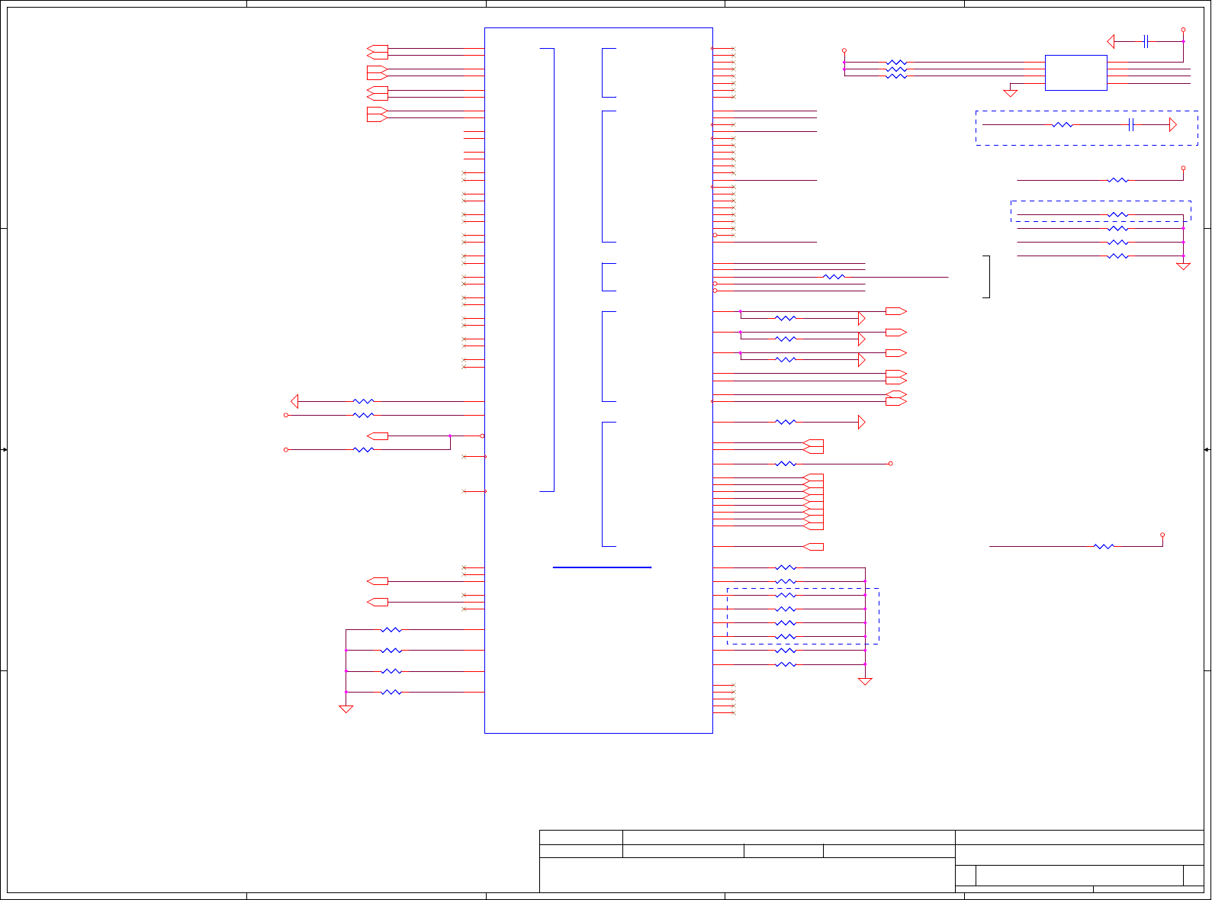Select the resistor in the narrow dashed box, right side
This screenshot has width=1212, height=900.
[x=1117, y=214]
